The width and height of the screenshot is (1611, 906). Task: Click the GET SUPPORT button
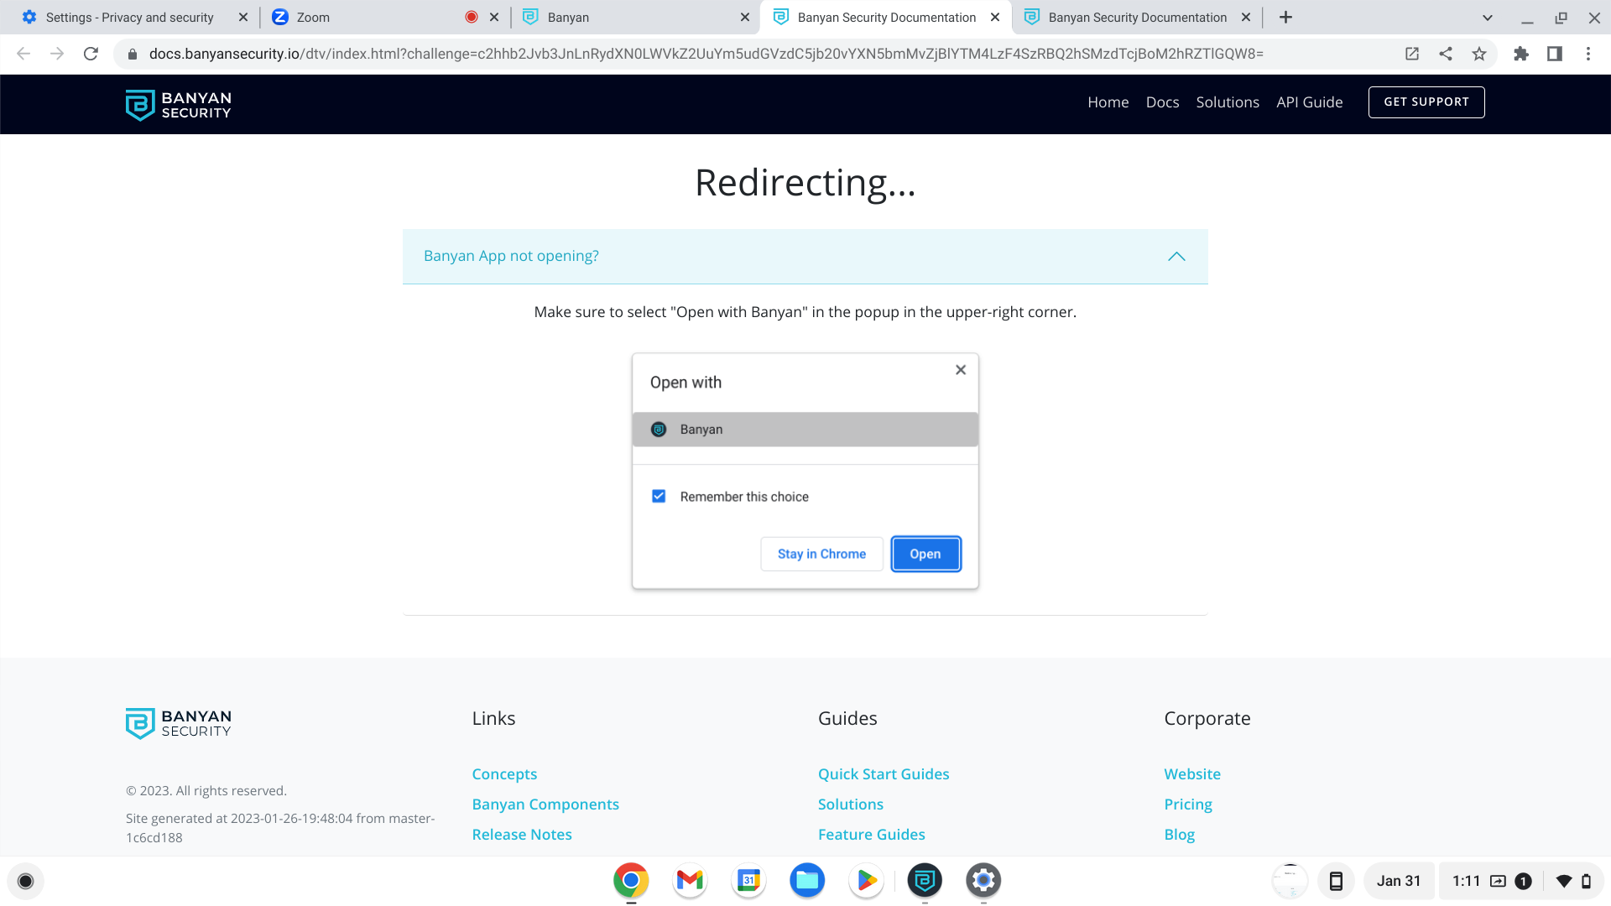pyautogui.click(x=1426, y=102)
